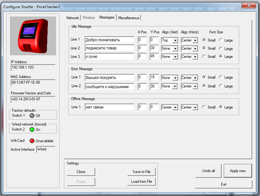Select Small font for Idle Line 2

coord(204,48)
